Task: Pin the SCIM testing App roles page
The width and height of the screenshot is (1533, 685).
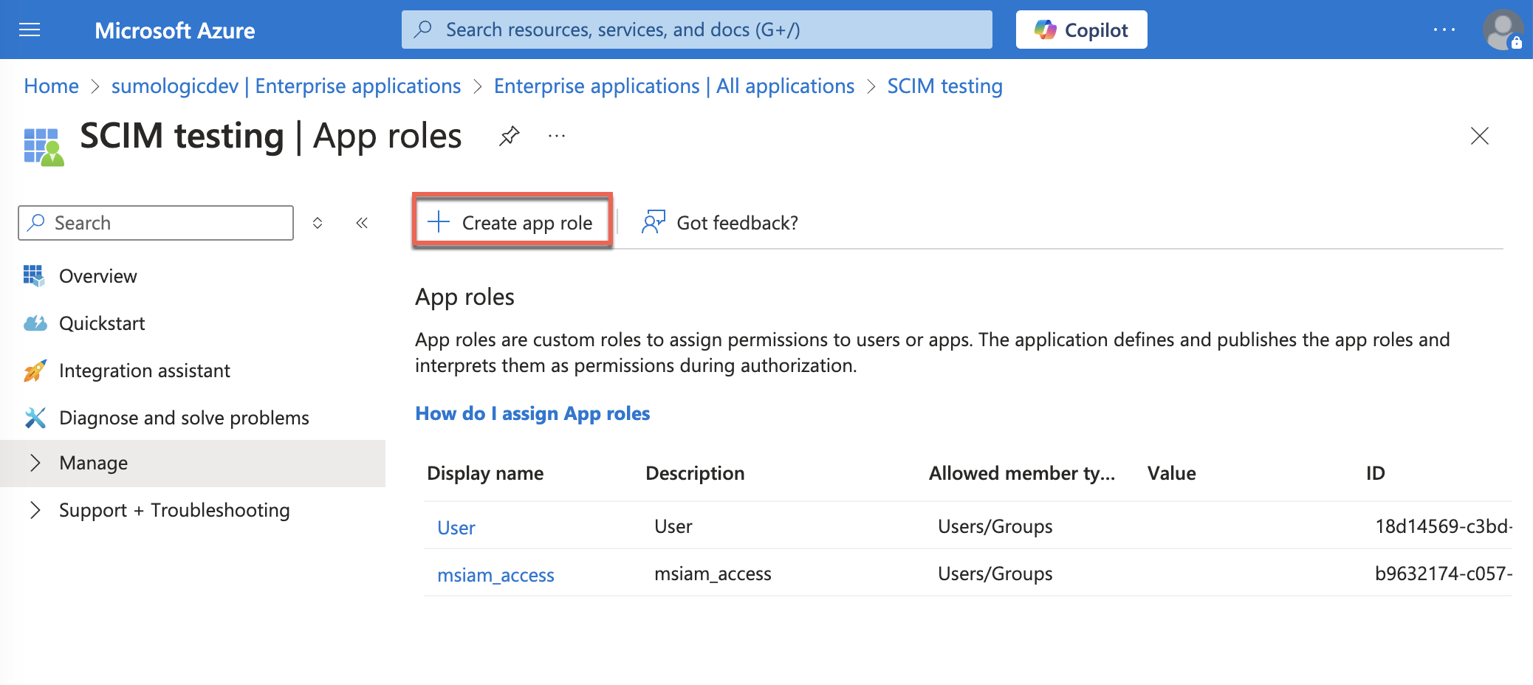Action: pyautogui.click(x=509, y=136)
